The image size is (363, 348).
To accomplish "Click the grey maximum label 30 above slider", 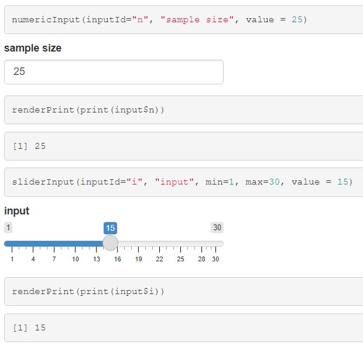I will tap(217, 228).
